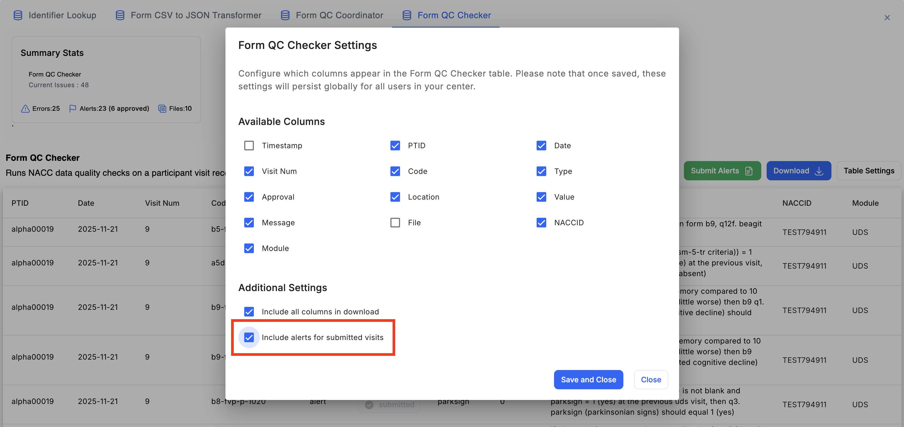The image size is (904, 427).
Task: Click the Summary Stats heading
Action: [x=52, y=53]
